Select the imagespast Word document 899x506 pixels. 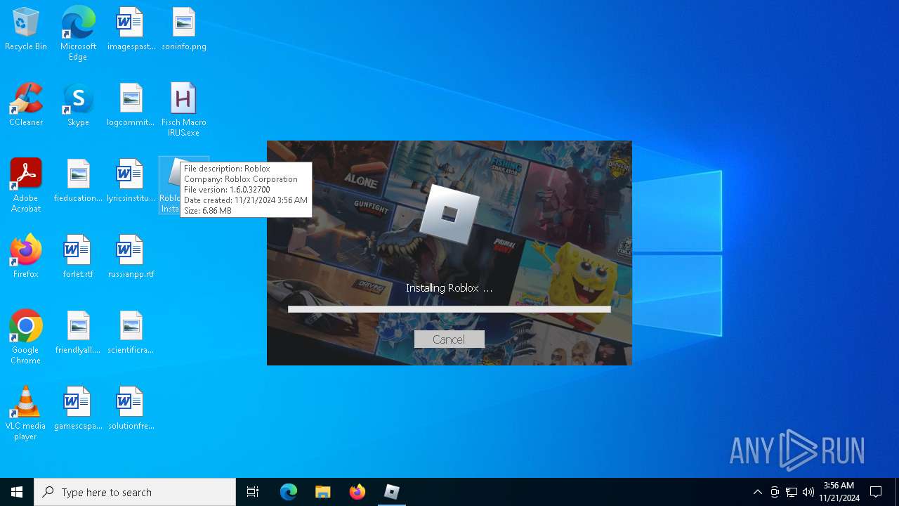pos(131,29)
